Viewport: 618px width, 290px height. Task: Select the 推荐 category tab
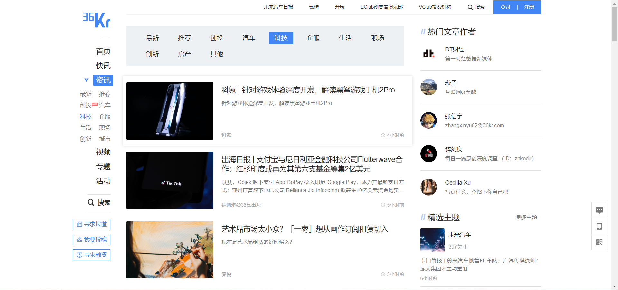pos(184,38)
